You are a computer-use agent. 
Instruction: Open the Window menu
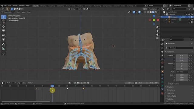[22, 6]
